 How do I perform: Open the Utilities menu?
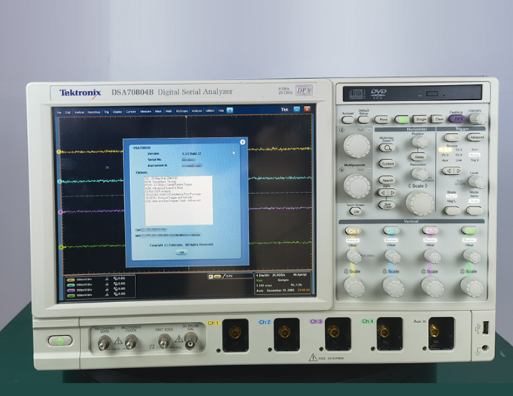click(x=210, y=110)
